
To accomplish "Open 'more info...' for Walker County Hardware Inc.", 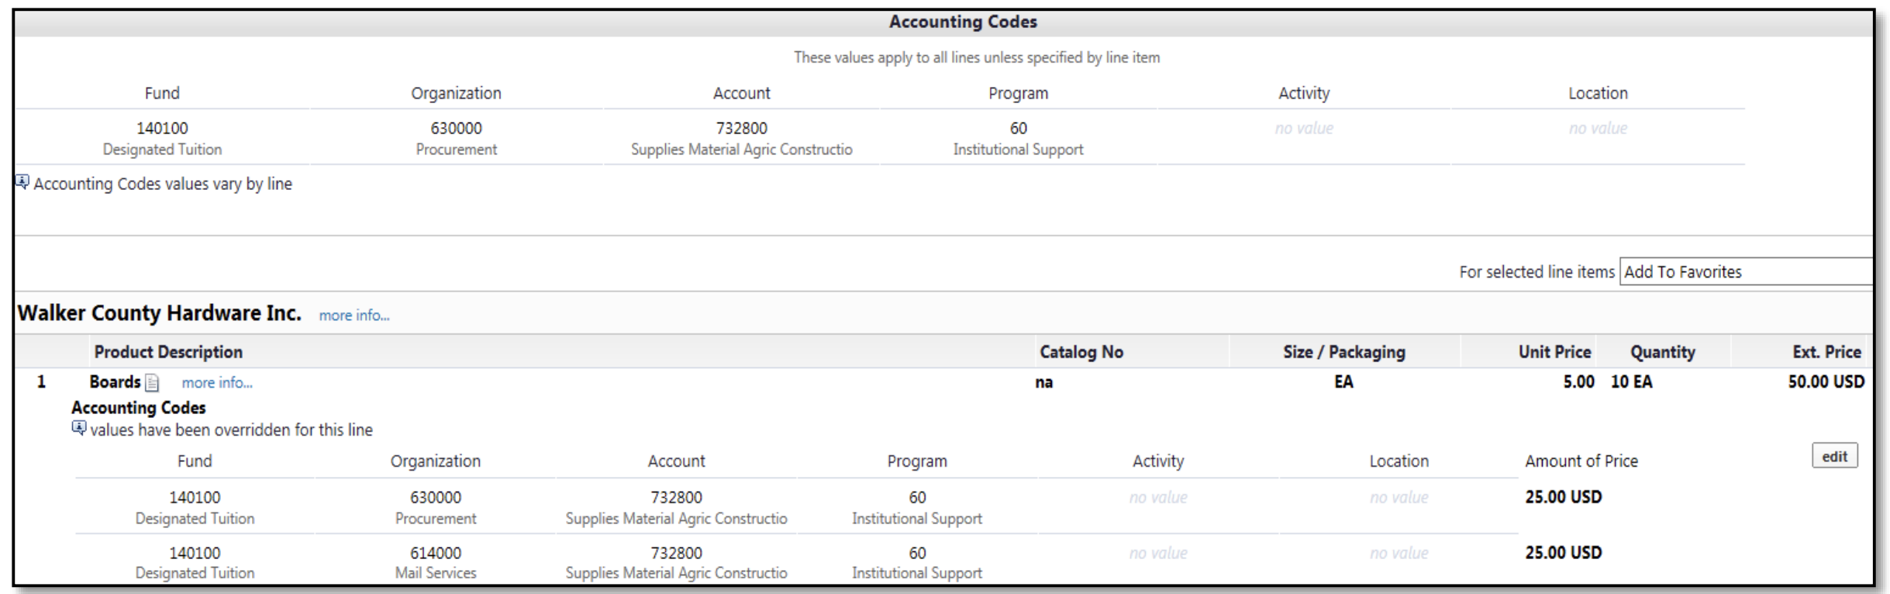I will tap(354, 316).
